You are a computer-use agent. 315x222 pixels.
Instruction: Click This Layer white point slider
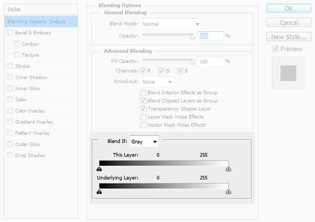pyautogui.click(x=228, y=169)
